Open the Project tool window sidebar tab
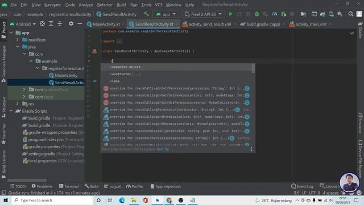This screenshot has height=205, width=364. point(4,30)
